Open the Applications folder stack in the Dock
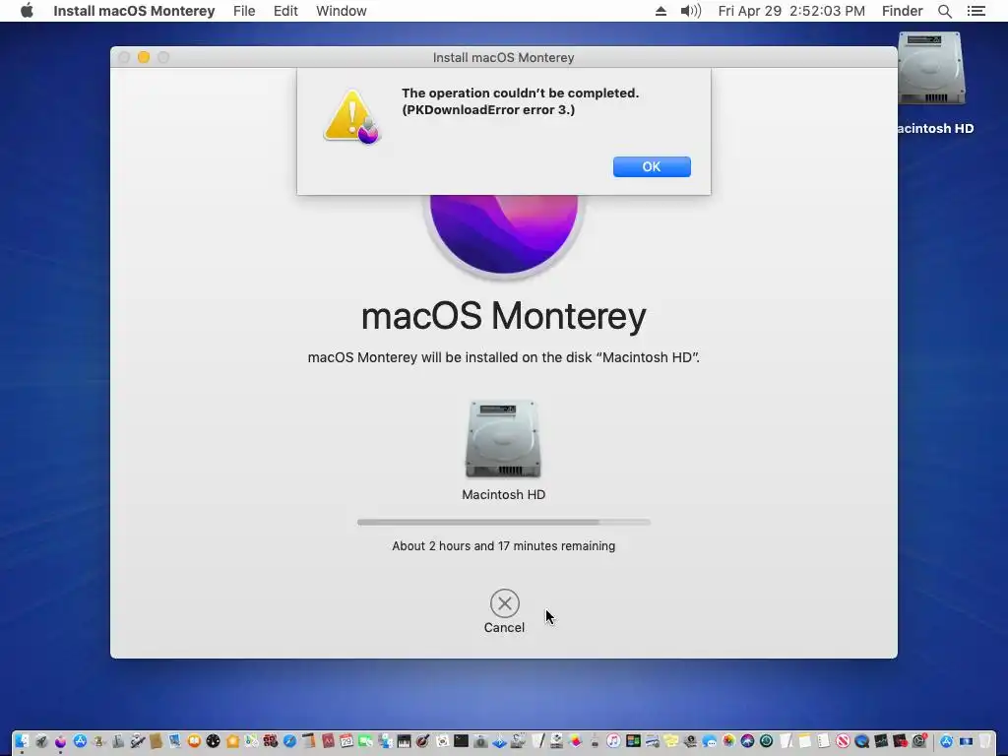 tap(946, 741)
